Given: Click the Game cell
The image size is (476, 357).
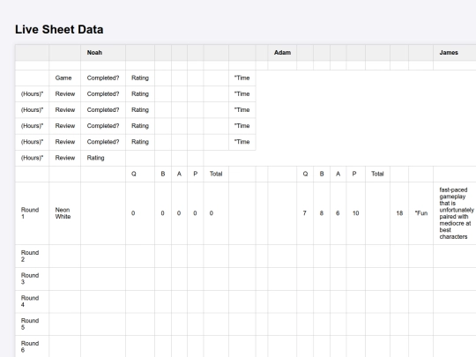Looking at the screenshot, I should [x=64, y=78].
